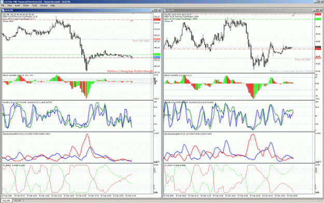Viewport: 324px width, 203px height.
Task: Maximize the right chart window
Action: point(317,10)
